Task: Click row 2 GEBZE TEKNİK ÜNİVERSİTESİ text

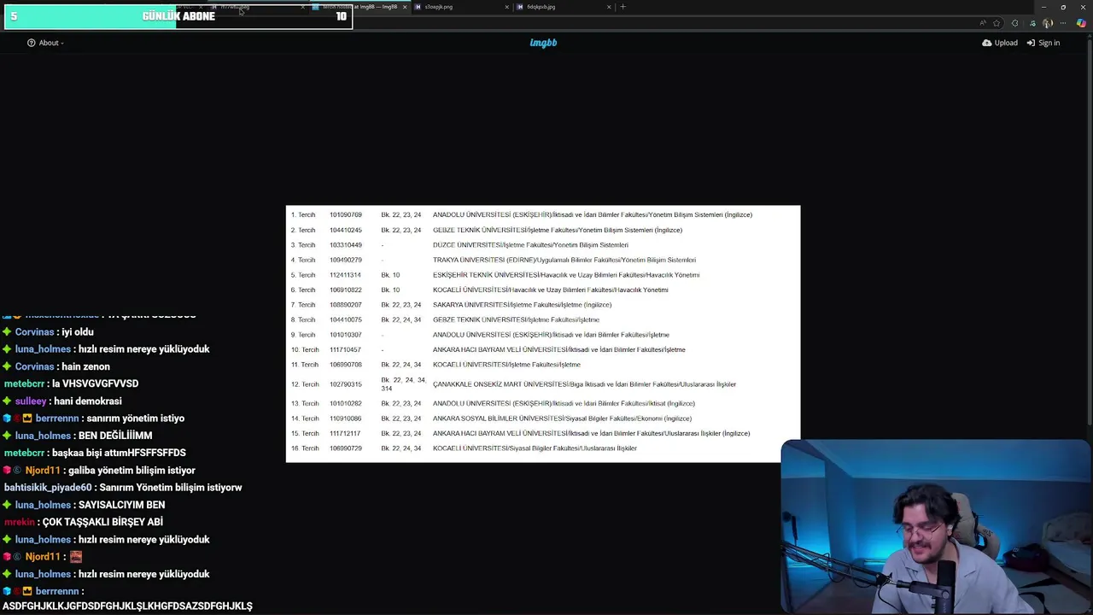Action: 558,230
